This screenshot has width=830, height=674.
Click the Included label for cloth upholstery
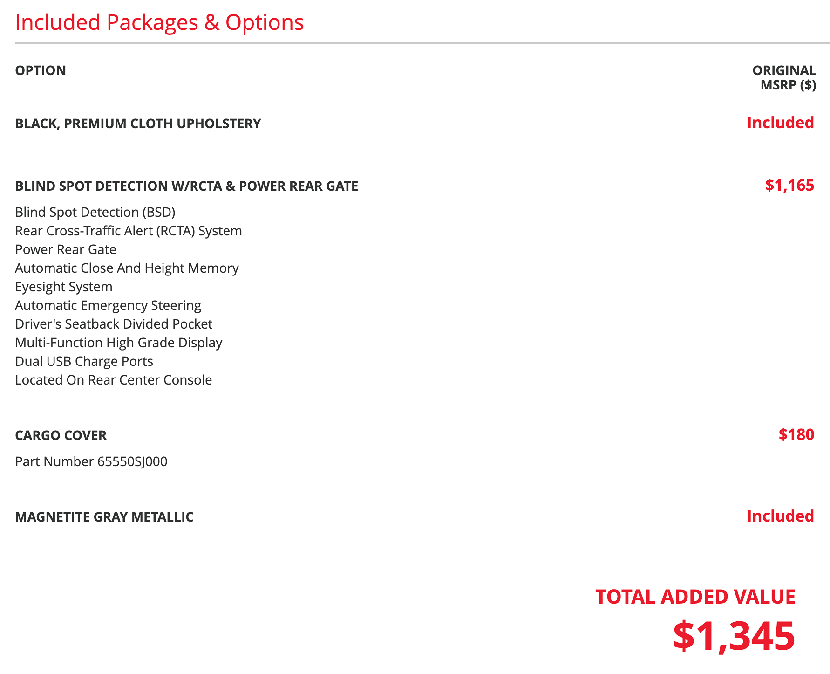780,123
